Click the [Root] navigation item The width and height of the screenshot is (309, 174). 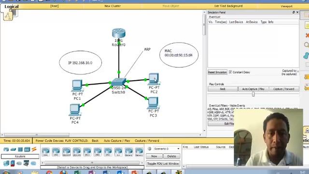55,6
